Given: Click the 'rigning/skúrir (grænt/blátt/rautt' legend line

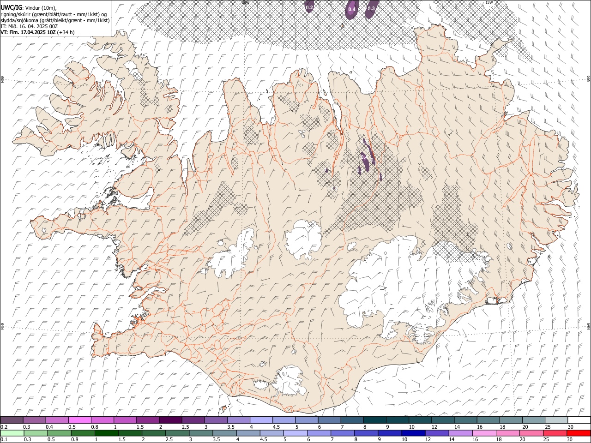Looking at the screenshot, I should pyautogui.click(x=54, y=14).
